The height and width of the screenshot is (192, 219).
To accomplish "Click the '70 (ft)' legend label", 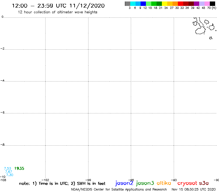I will coord(212,8).
